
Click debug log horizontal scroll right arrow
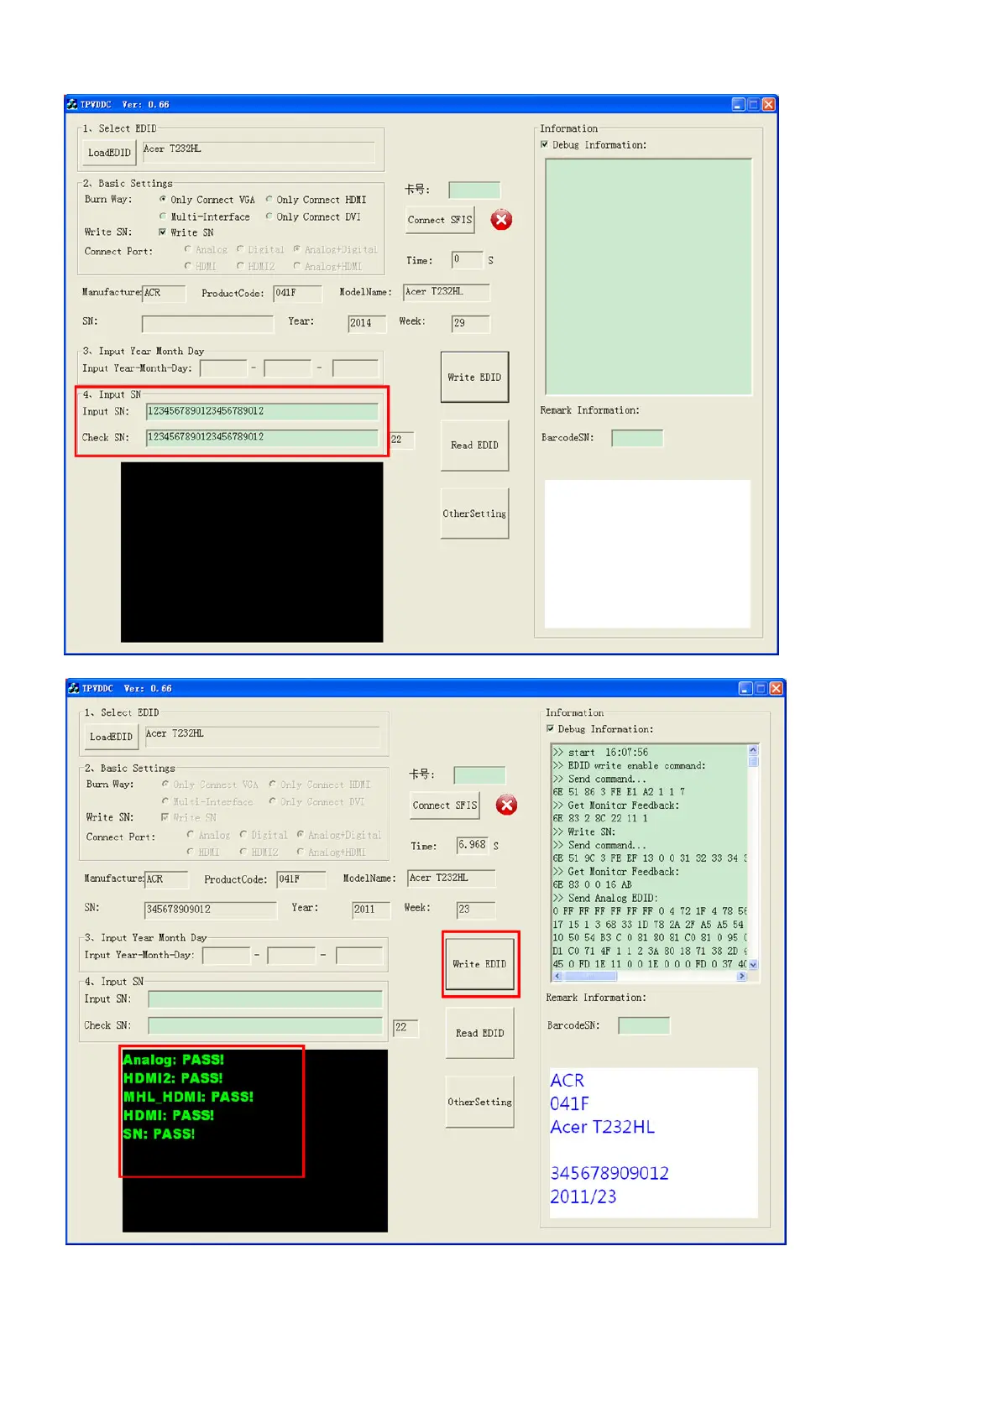pos(741,976)
